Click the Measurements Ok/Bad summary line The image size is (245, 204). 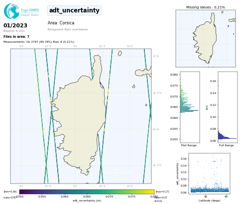[39, 42]
